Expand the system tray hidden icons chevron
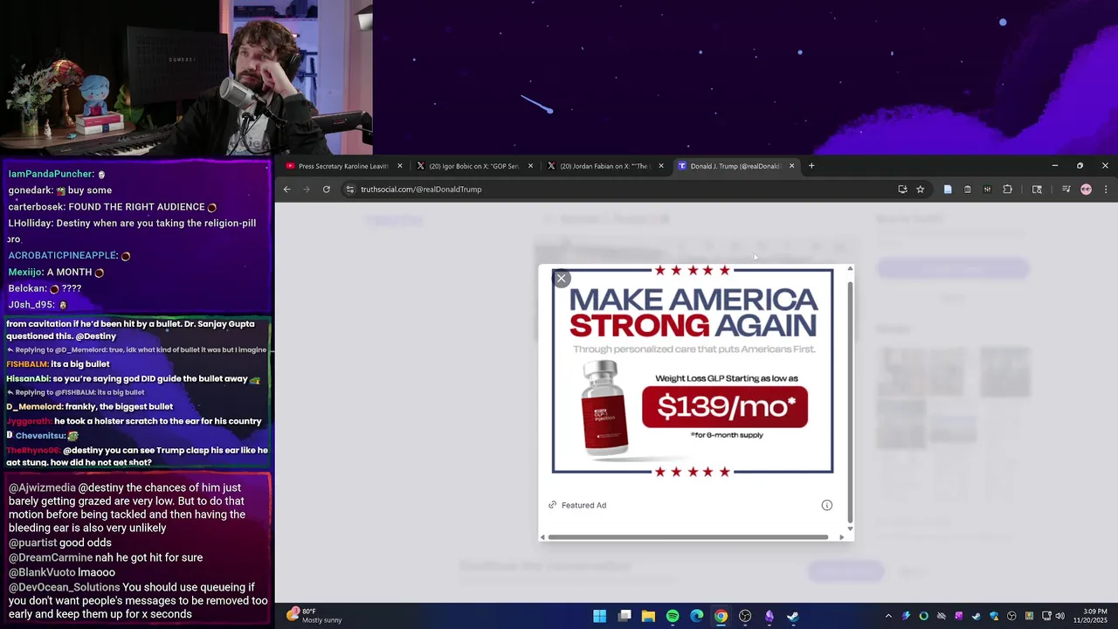 [x=888, y=616]
